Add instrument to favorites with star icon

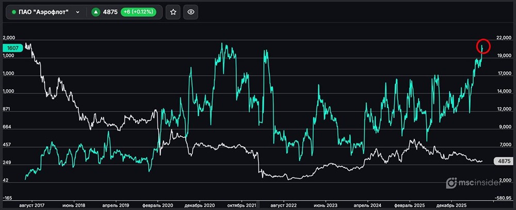(x=173, y=12)
